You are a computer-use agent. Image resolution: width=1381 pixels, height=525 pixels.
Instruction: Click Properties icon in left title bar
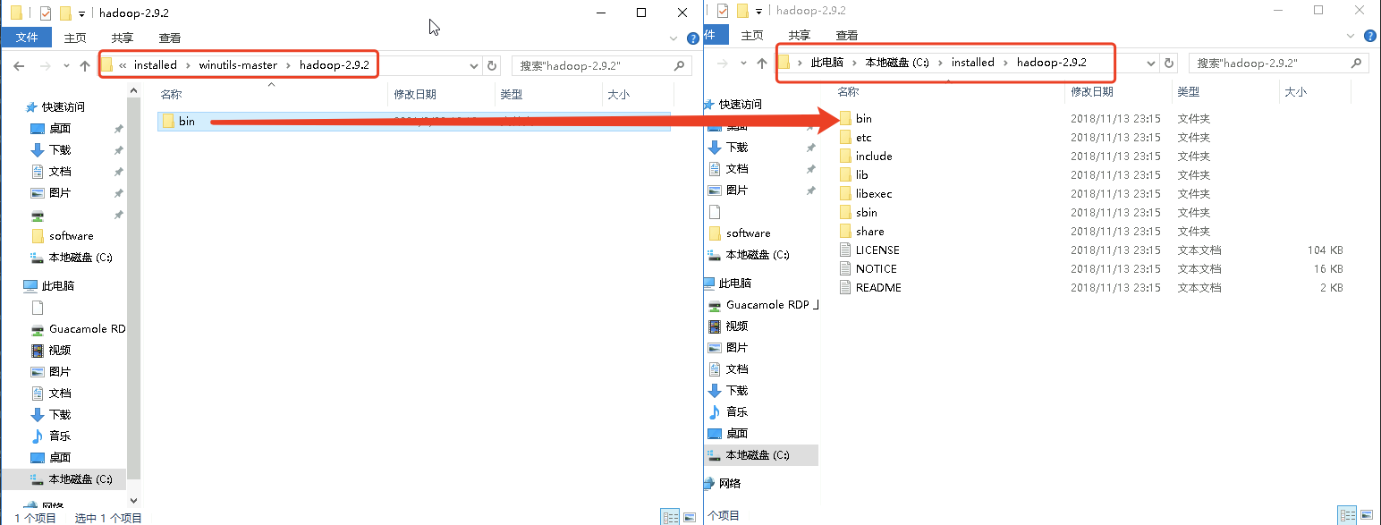[x=46, y=13]
